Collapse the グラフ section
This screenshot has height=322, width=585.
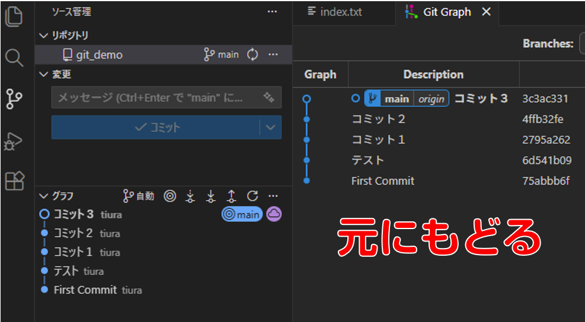(43, 196)
